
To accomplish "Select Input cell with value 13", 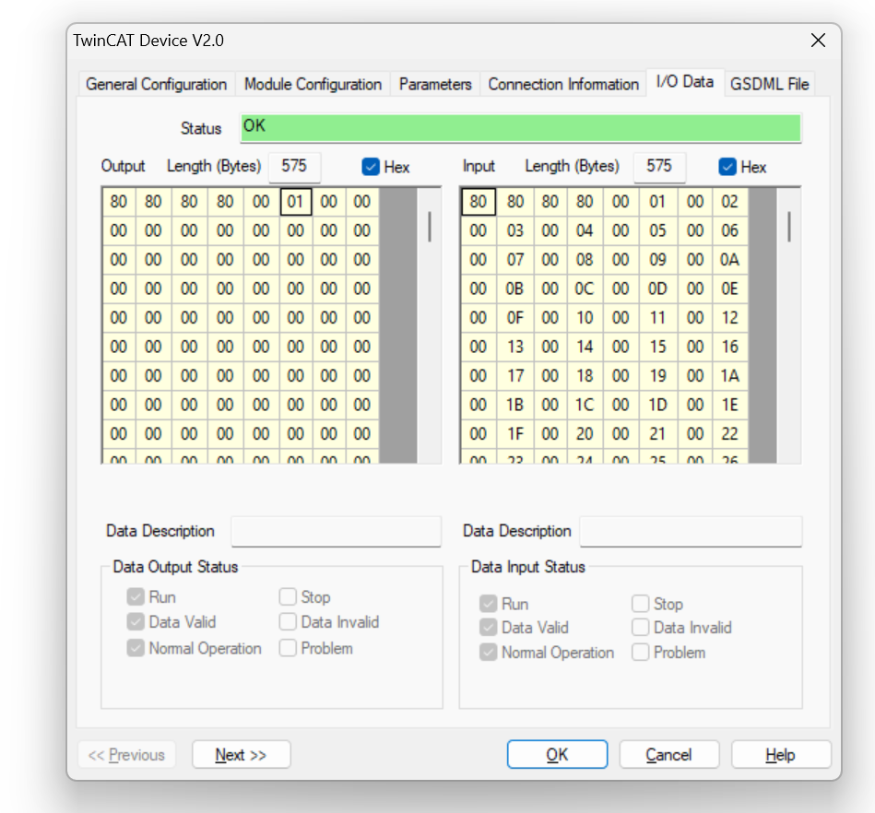I will coord(514,347).
